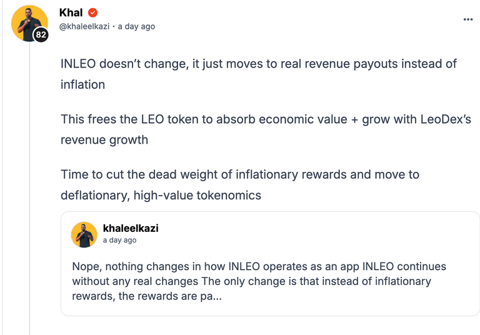The image size is (480, 335).
Task: Click the main post's 'a day ago' timestamp
Action: click(x=136, y=26)
